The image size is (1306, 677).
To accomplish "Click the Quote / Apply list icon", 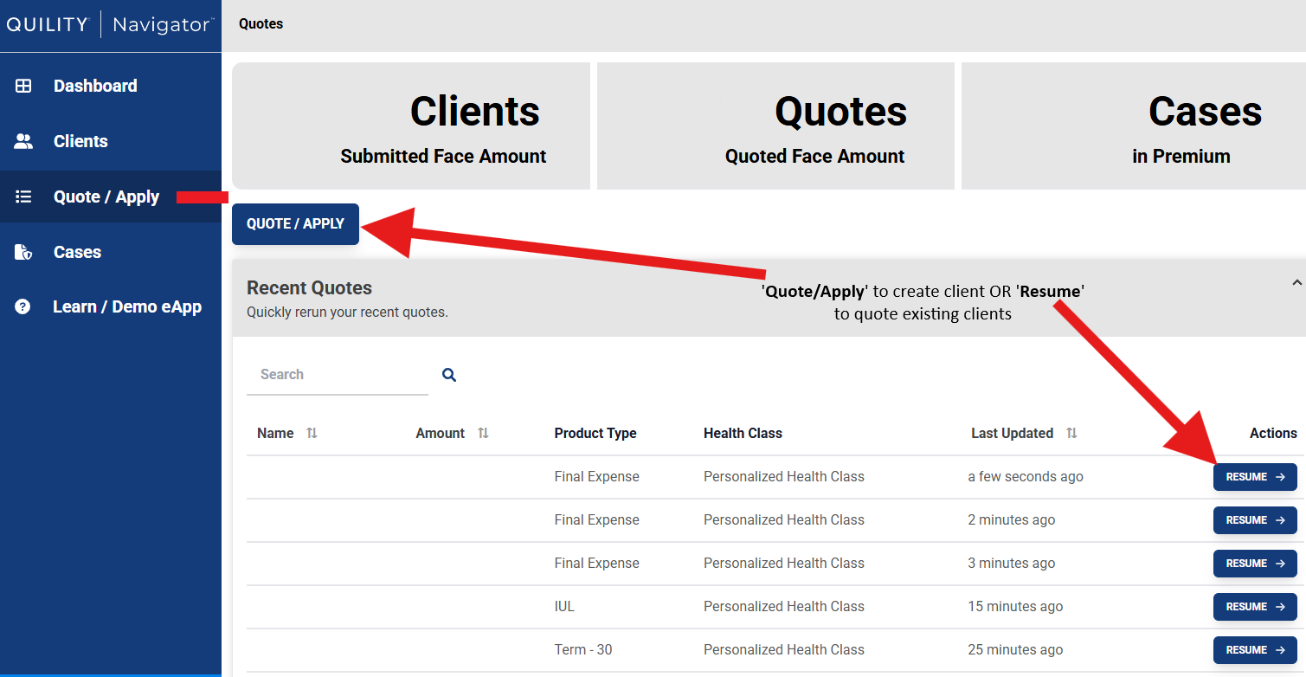I will coord(23,197).
